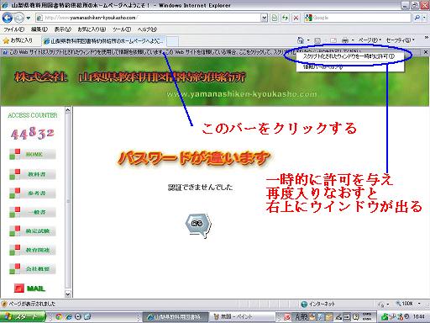Screen dimensions: 430x323
Task: Click the red Stop loading icon
Action: 296,18
